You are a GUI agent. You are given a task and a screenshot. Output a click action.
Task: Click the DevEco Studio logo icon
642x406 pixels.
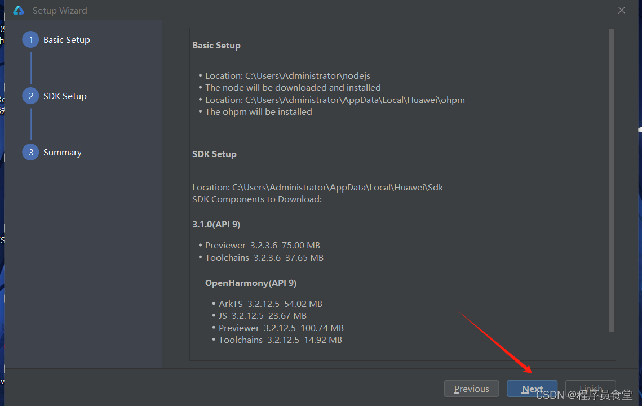pyautogui.click(x=19, y=10)
